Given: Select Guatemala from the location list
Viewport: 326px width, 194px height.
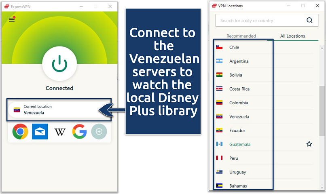Looking at the screenshot, I should (x=264, y=144).
